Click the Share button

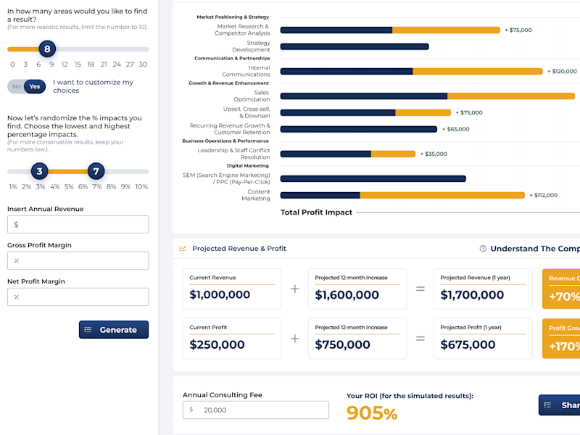click(559, 405)
